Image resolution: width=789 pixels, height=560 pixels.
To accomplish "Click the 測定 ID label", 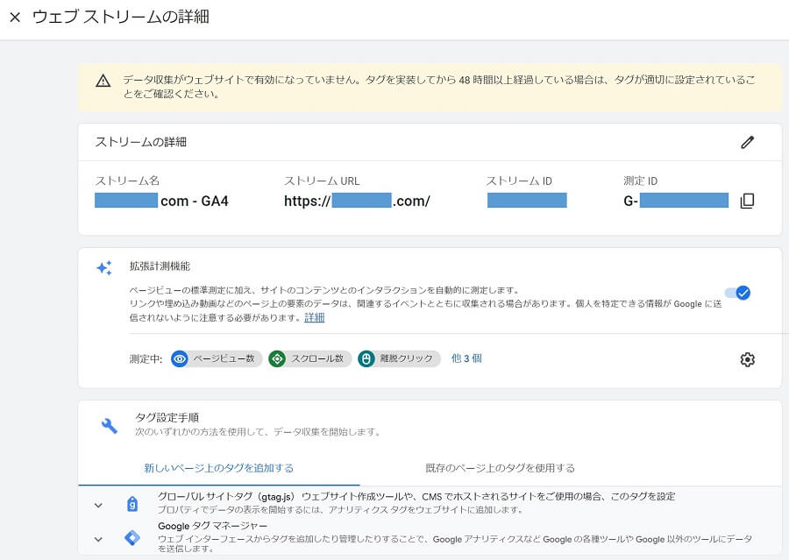I will tap(641, 181).
